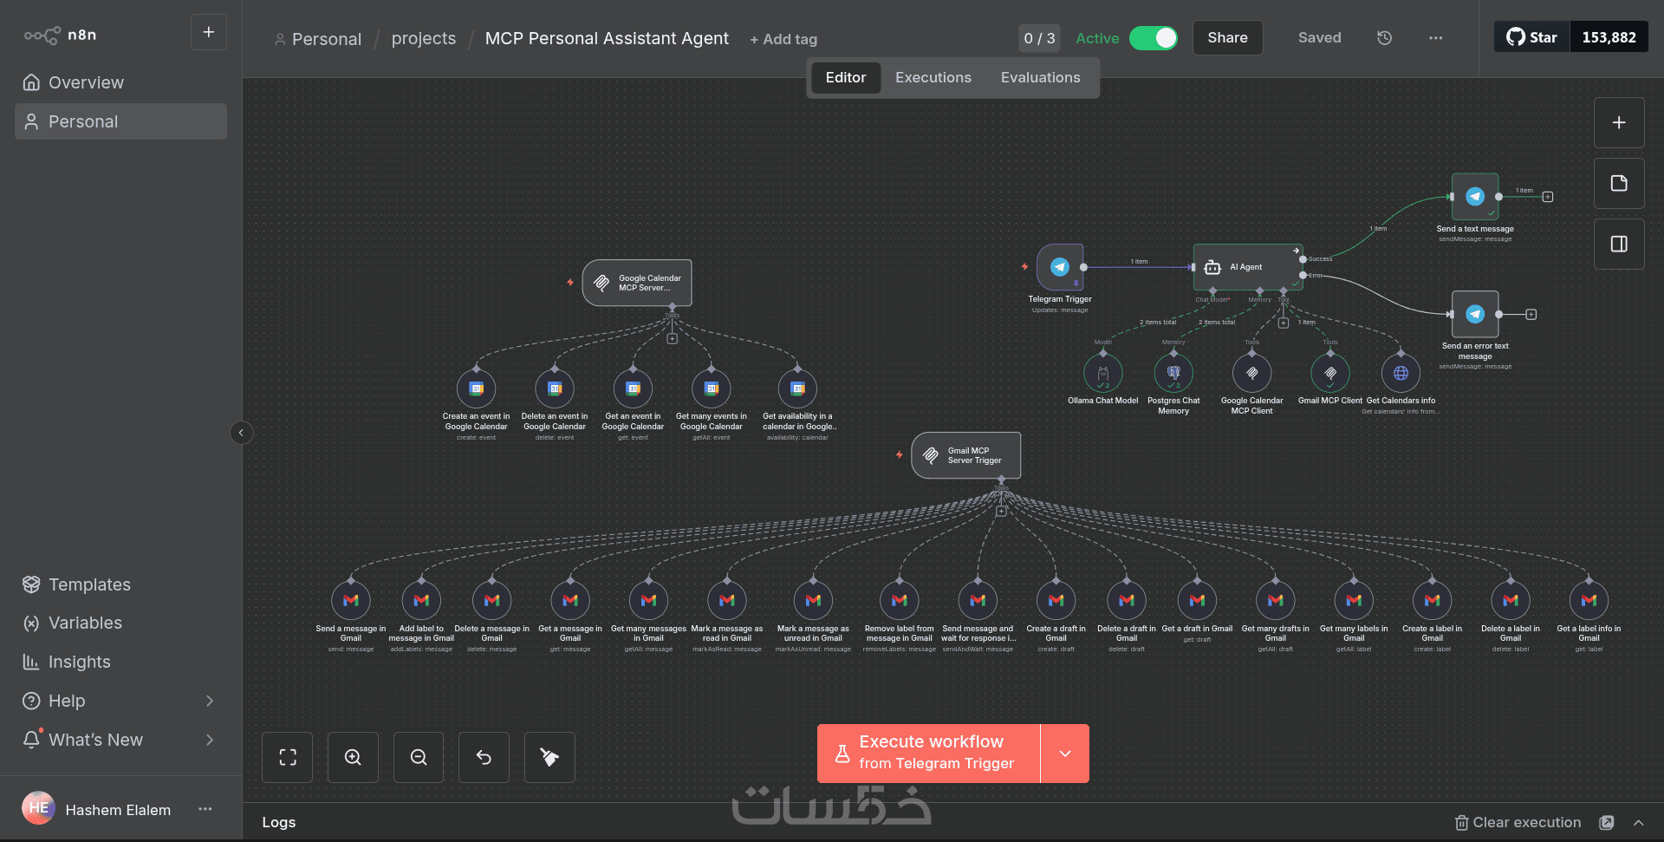Expand the Help submenu
Image resolution: width=1664 pixels, height=842 pixels.
(209, 701)
